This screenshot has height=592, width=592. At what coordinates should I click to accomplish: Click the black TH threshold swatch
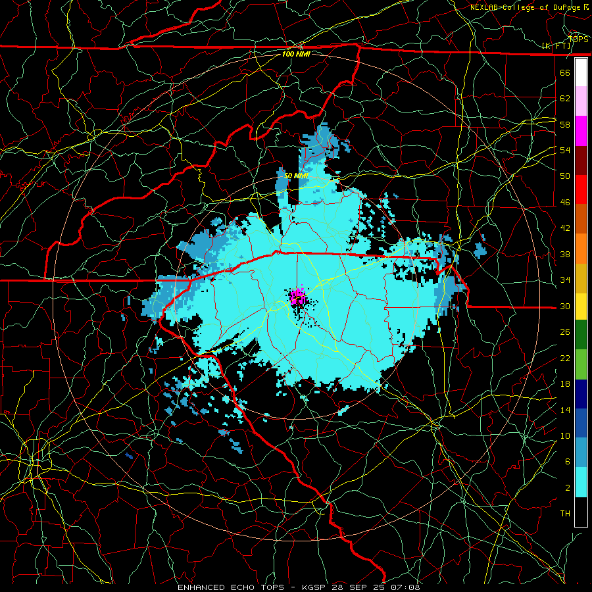coord(581,512)
